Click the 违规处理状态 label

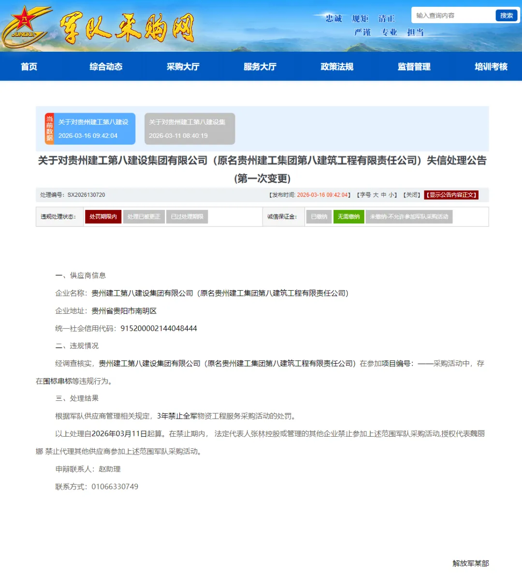58,217
